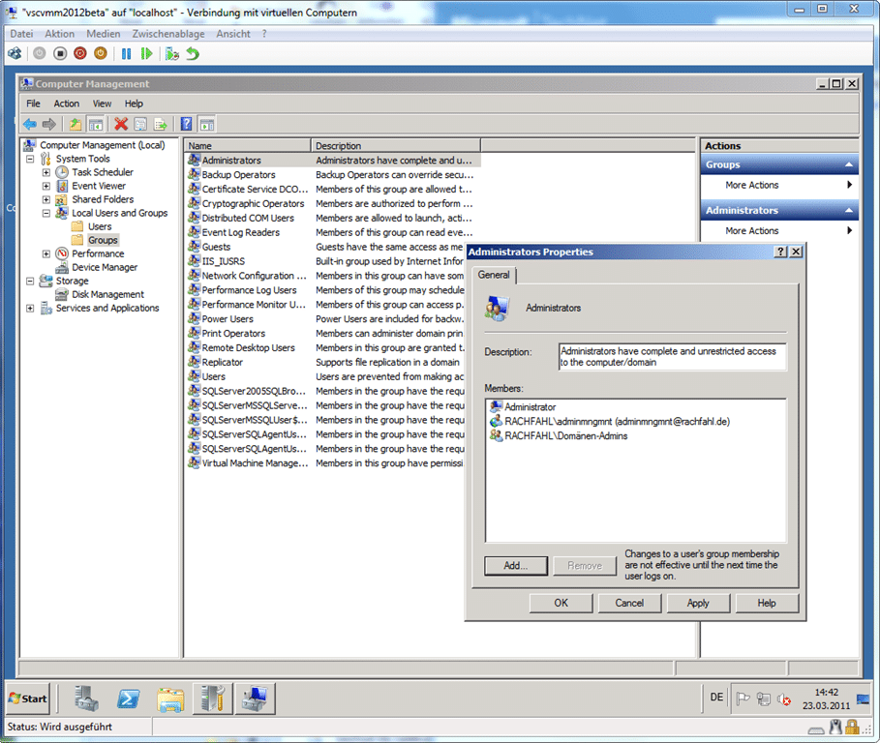Viewport: 880px width, 743px height.
Task: Click the Add... button
Action: [515, 566]
